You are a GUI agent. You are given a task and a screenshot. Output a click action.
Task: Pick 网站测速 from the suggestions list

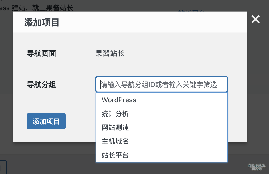pyautogui.click(x=162, y=128)
